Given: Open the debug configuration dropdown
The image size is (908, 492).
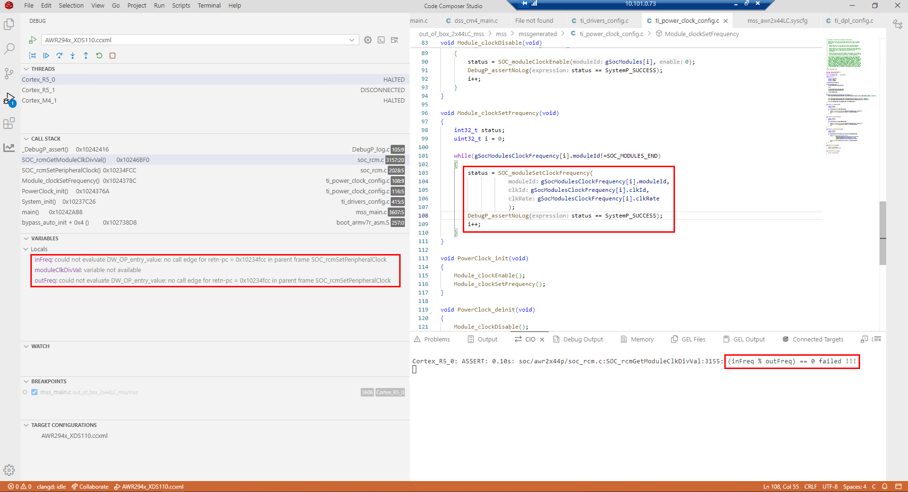Looking at the screenshot, I should coord(199,40).
